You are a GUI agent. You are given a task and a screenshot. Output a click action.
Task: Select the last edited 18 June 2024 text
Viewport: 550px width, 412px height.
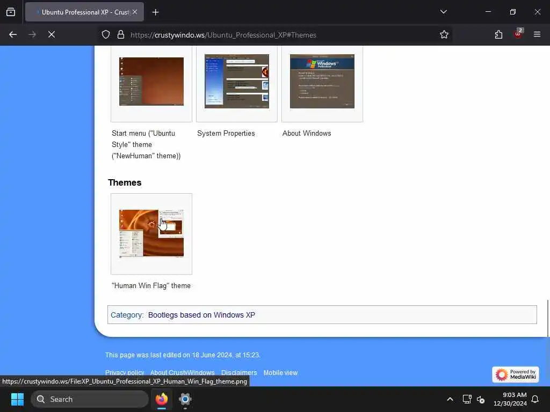tap(183, 355)
